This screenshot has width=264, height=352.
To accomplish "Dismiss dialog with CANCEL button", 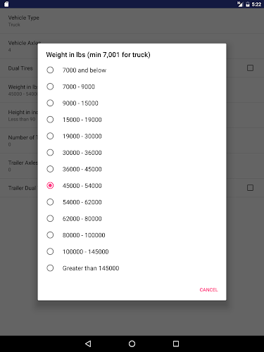I will click(x=208, y=290).
